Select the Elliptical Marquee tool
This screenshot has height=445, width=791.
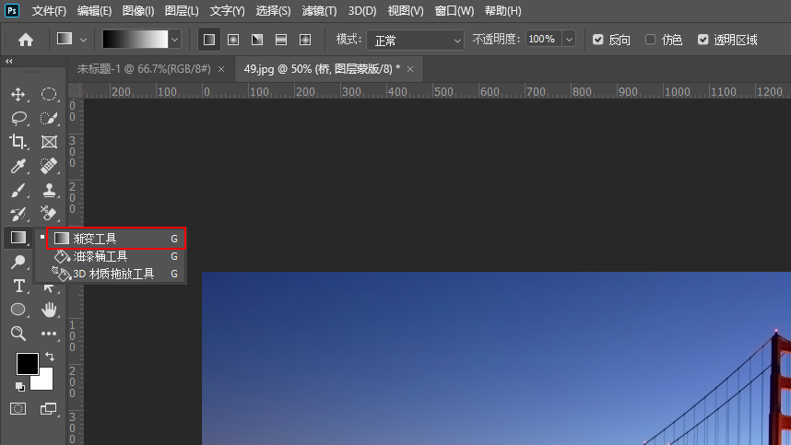(49, 94)
